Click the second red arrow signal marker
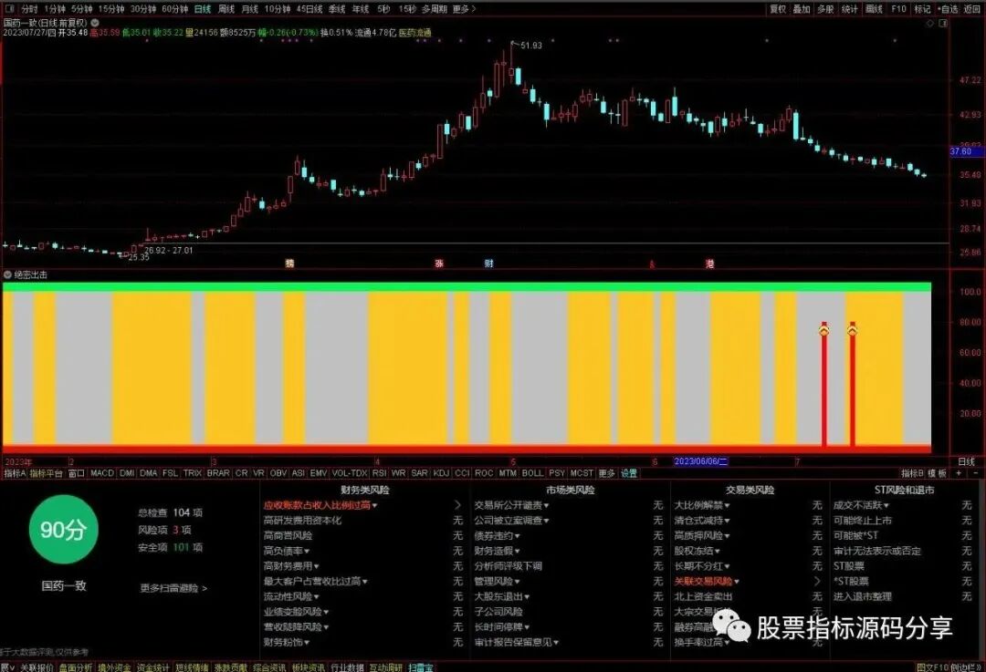The height and width of the screenshot is (672, 986). pos(852,329)
